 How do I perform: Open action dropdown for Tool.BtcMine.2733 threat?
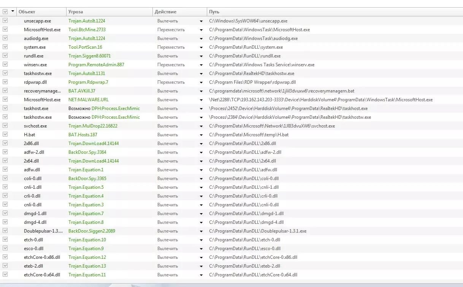point(201,30)
